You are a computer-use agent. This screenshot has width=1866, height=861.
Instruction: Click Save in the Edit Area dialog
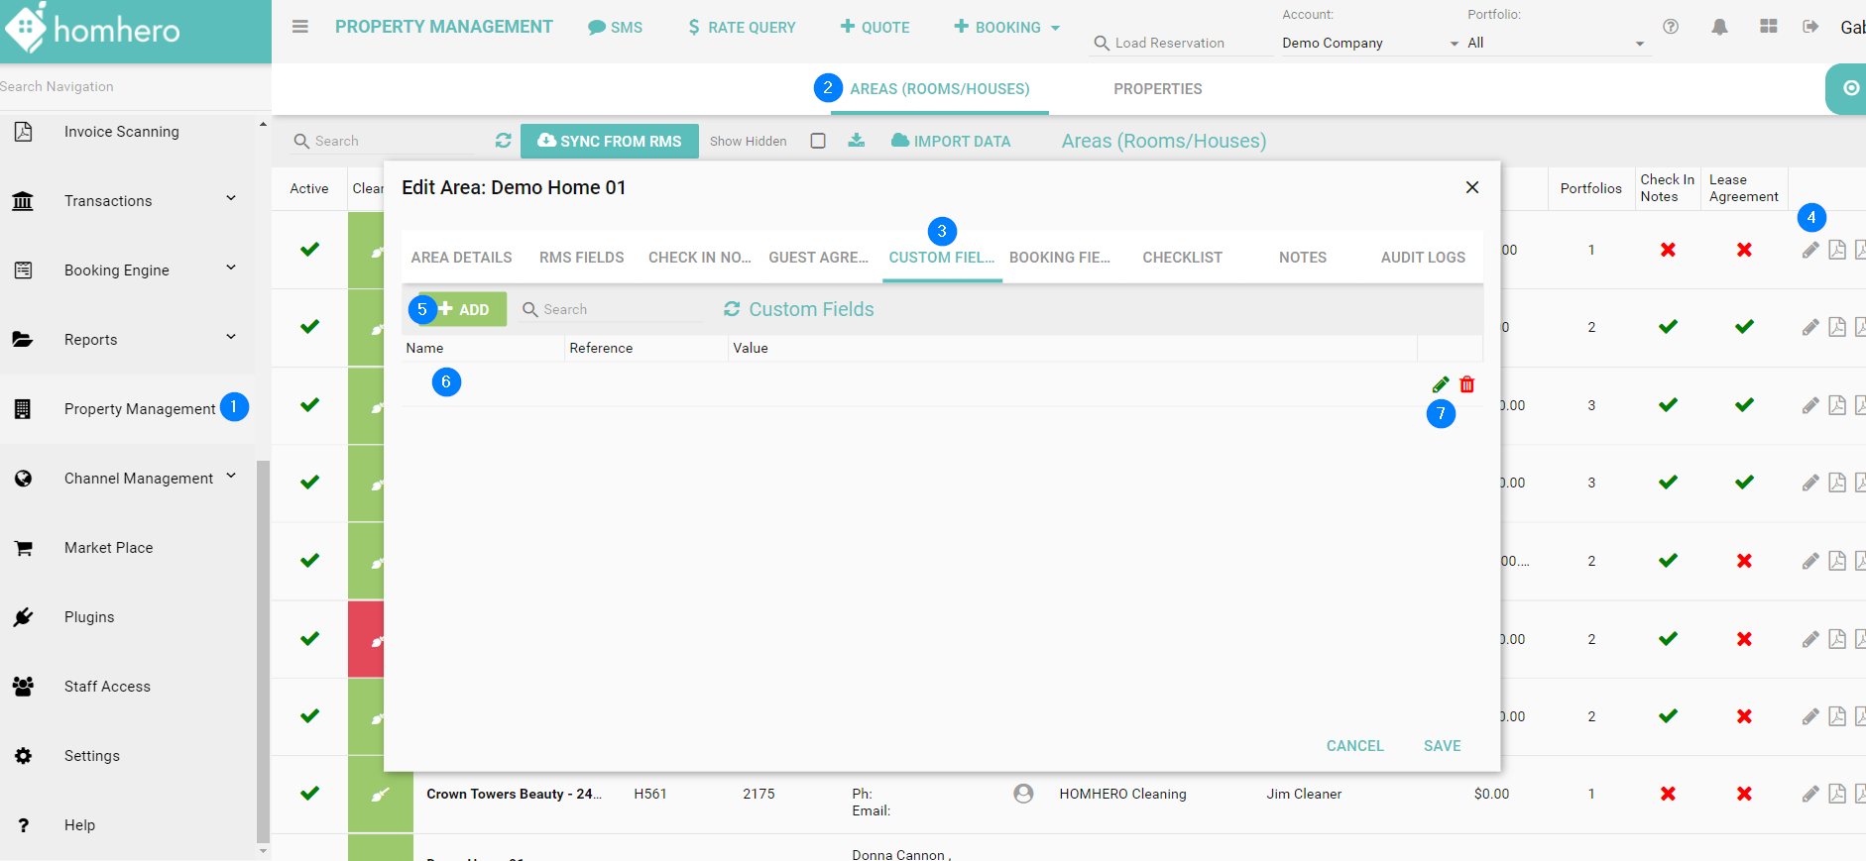[1442, 746]
